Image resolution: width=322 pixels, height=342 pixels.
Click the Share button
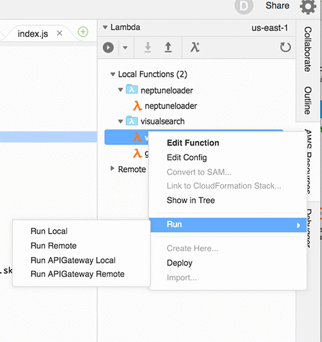278,5
